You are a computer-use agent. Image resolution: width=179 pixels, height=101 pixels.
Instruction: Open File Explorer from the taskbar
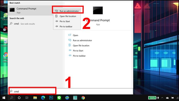[x=35, y=98]
